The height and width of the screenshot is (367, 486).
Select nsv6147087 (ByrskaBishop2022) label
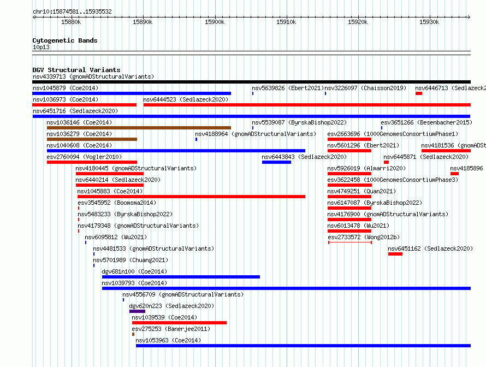375,203
